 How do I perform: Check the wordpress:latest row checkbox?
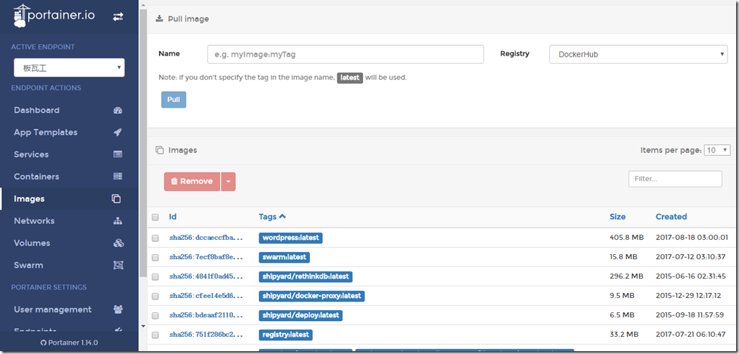tap(155, 238)
